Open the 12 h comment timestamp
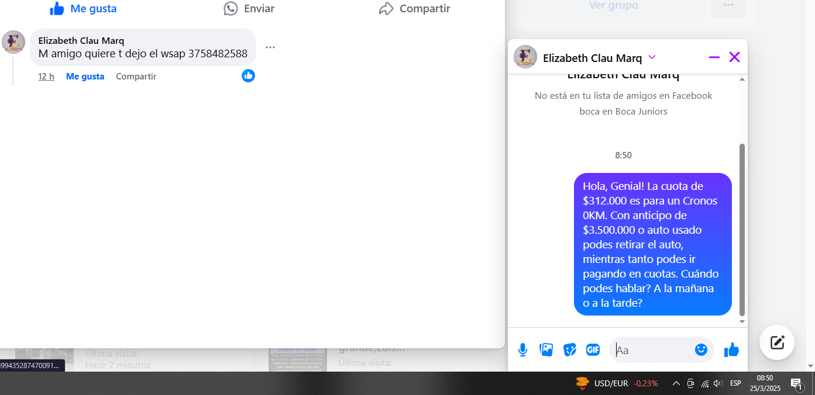The height and width of the screenshot is (395, 815). (46, 76)
